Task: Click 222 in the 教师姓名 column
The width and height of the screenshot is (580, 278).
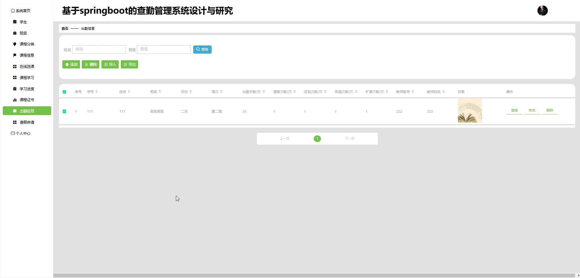Action: [x=430, y=111]
